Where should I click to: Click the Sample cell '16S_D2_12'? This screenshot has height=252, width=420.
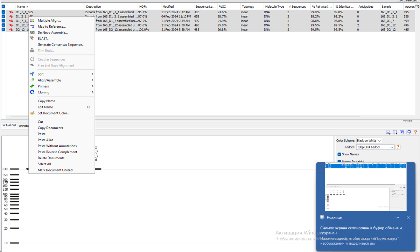pos(388,30)
